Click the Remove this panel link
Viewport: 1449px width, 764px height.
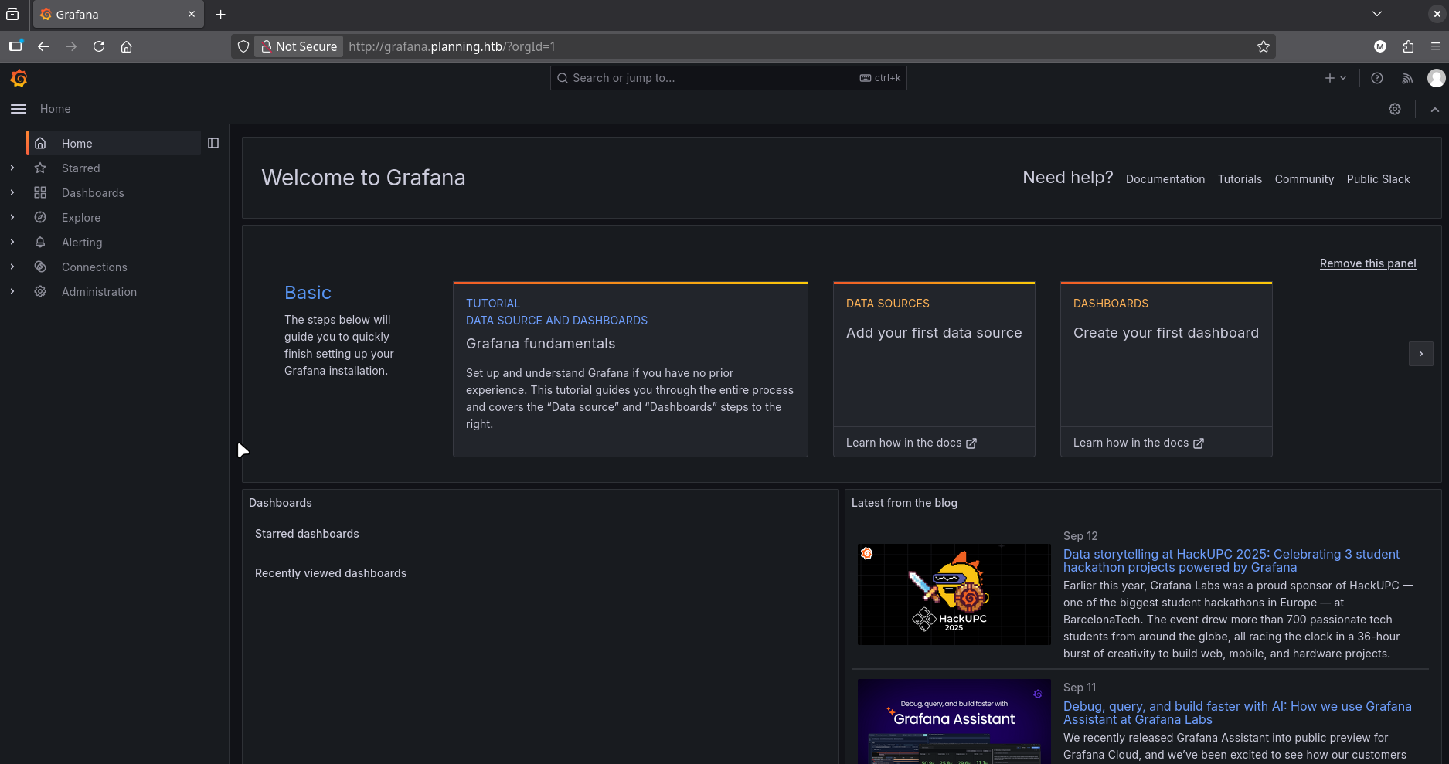coord(1367,263)
